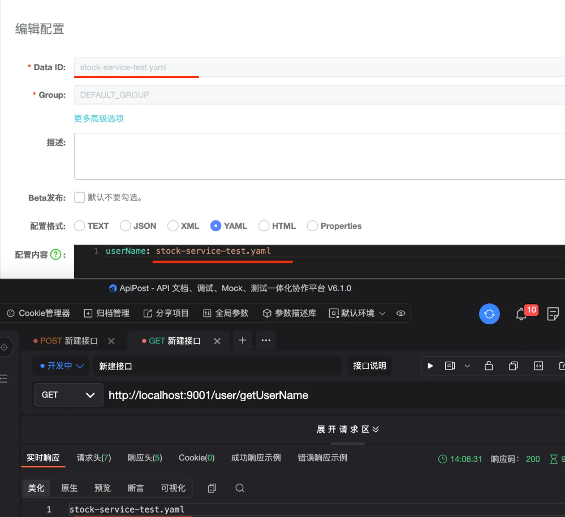This screenshot has width=565, height=517.
Task: Click the send request play icon
Action: 430,366
